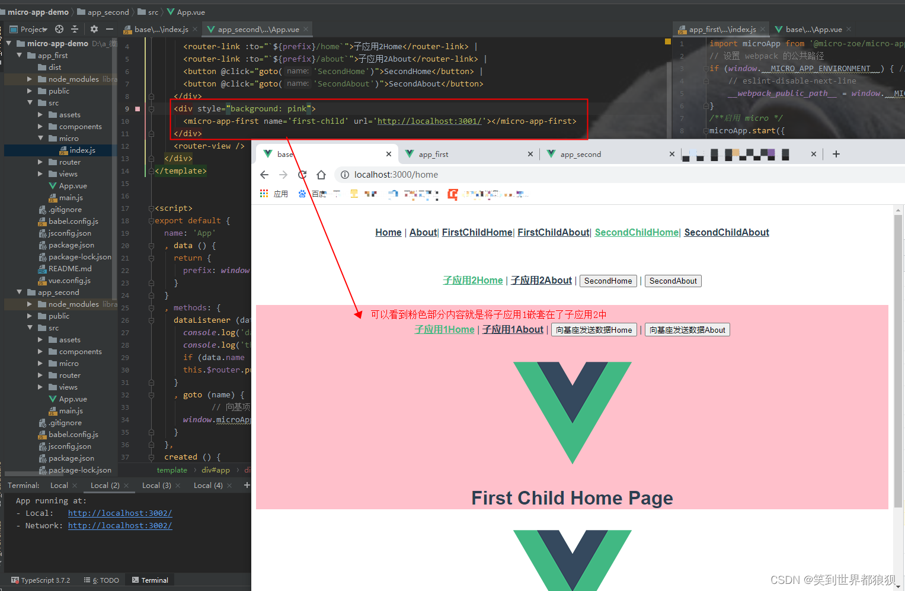Go back in the browser

coord(264,175)
